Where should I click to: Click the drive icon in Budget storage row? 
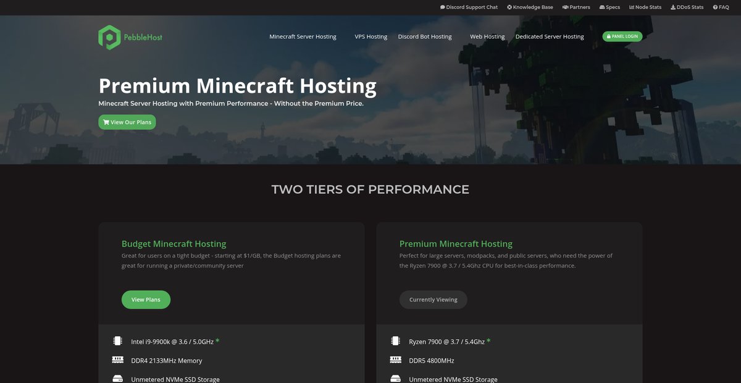(x=117, y=379)
